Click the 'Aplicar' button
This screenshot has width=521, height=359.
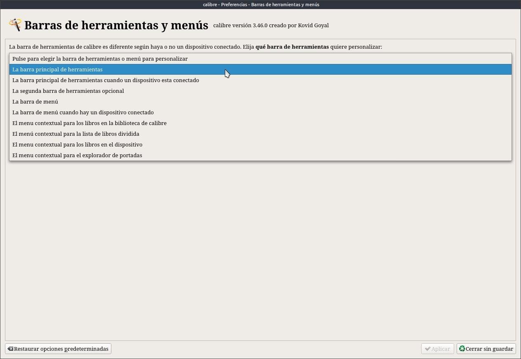437,349
